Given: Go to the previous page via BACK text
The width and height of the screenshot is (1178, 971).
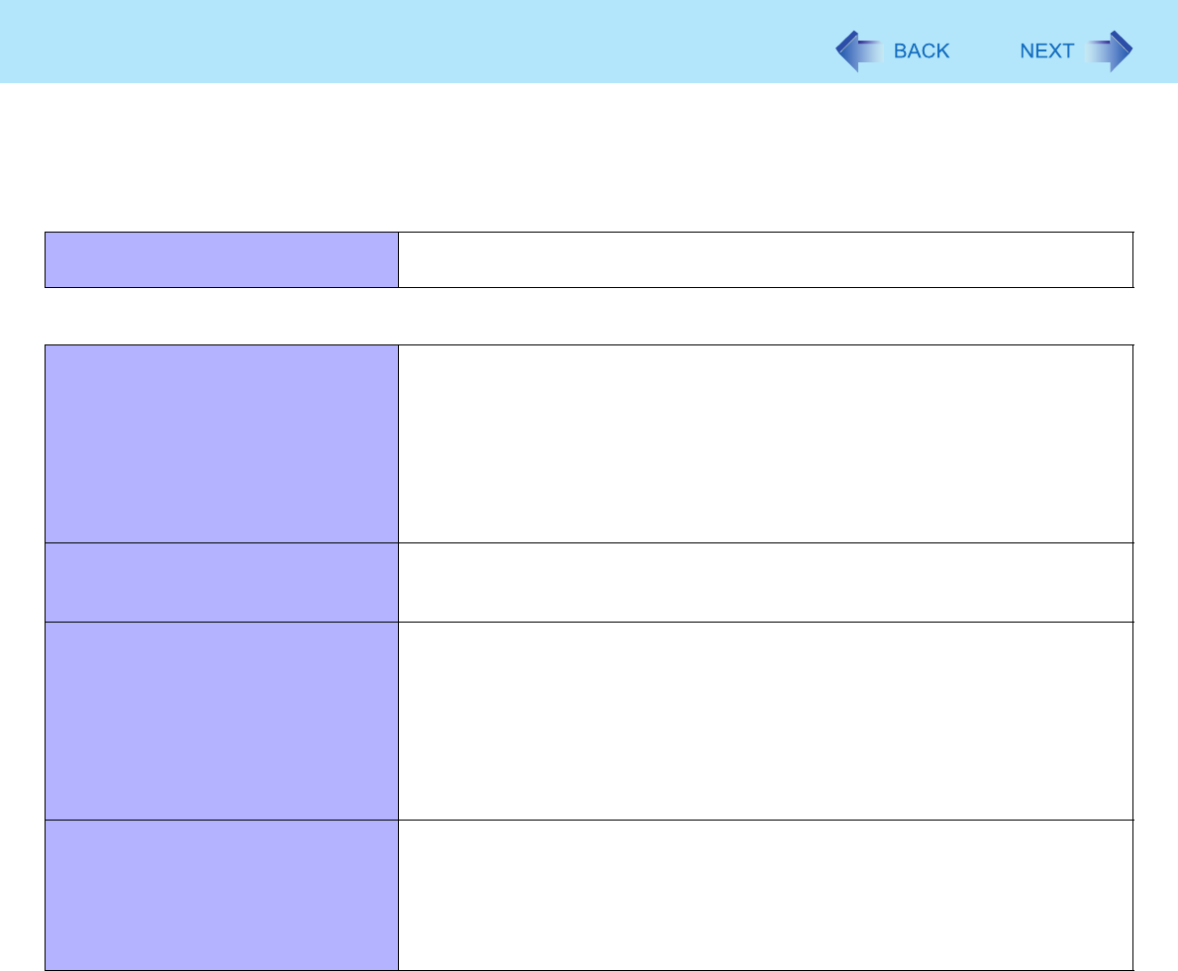Looking at the screenshot, I should click(x=922, y=51).
